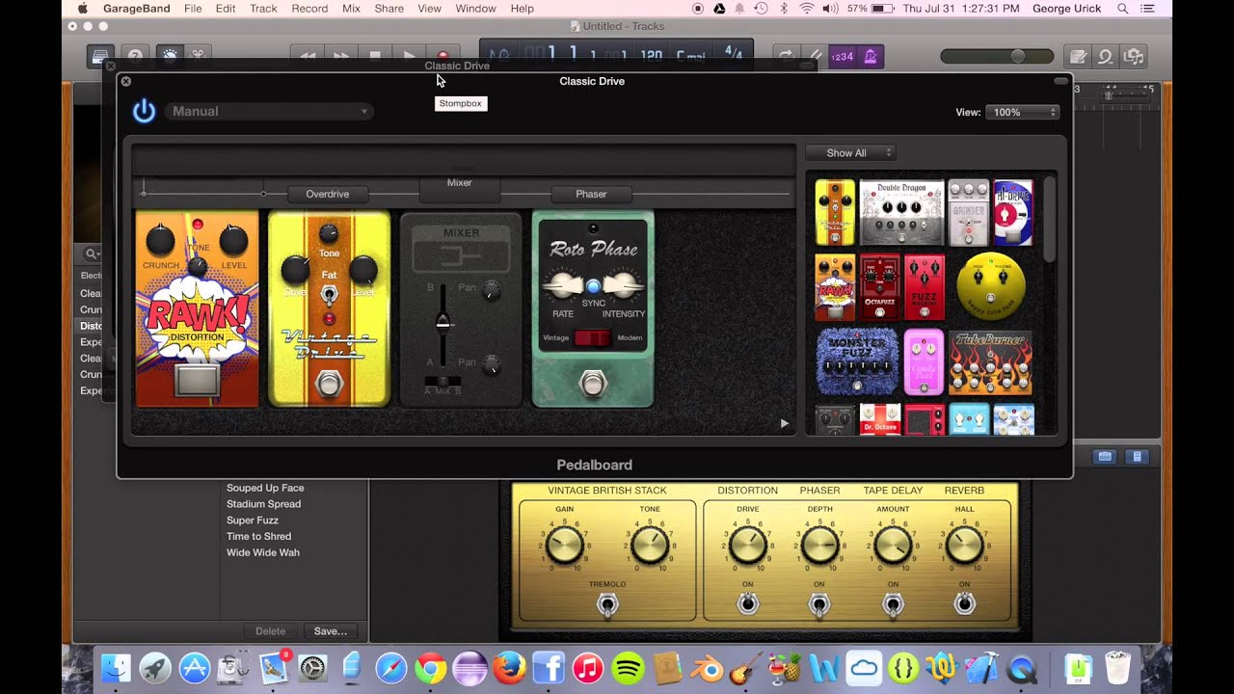
Task: Select the Dr. Octave pedal in browser
Action: coord(879,419)
